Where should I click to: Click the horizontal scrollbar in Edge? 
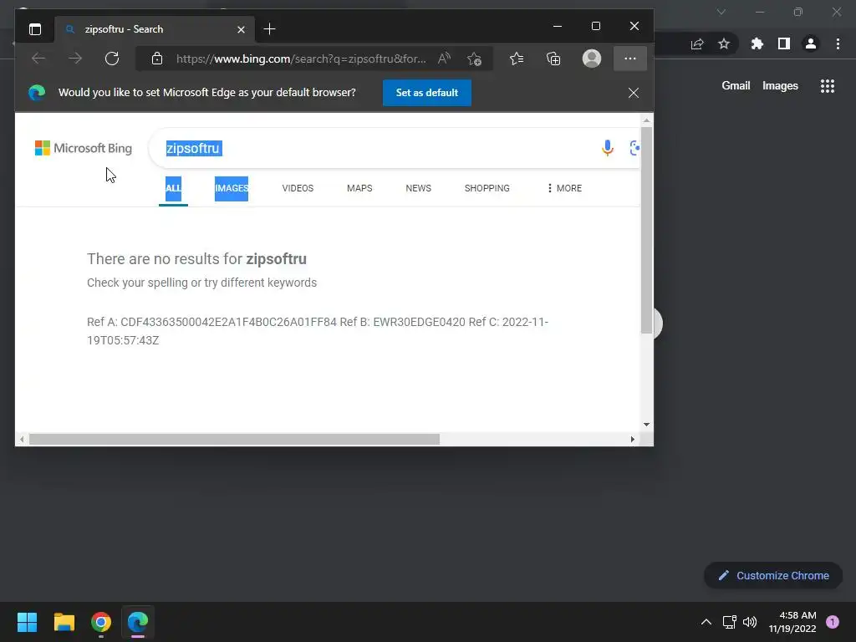(234, 440)
